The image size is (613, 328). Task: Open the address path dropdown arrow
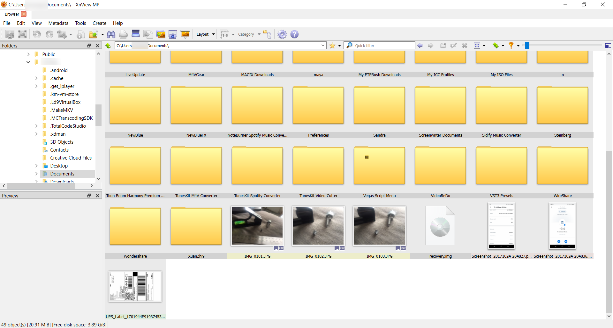tap(323, 46)
